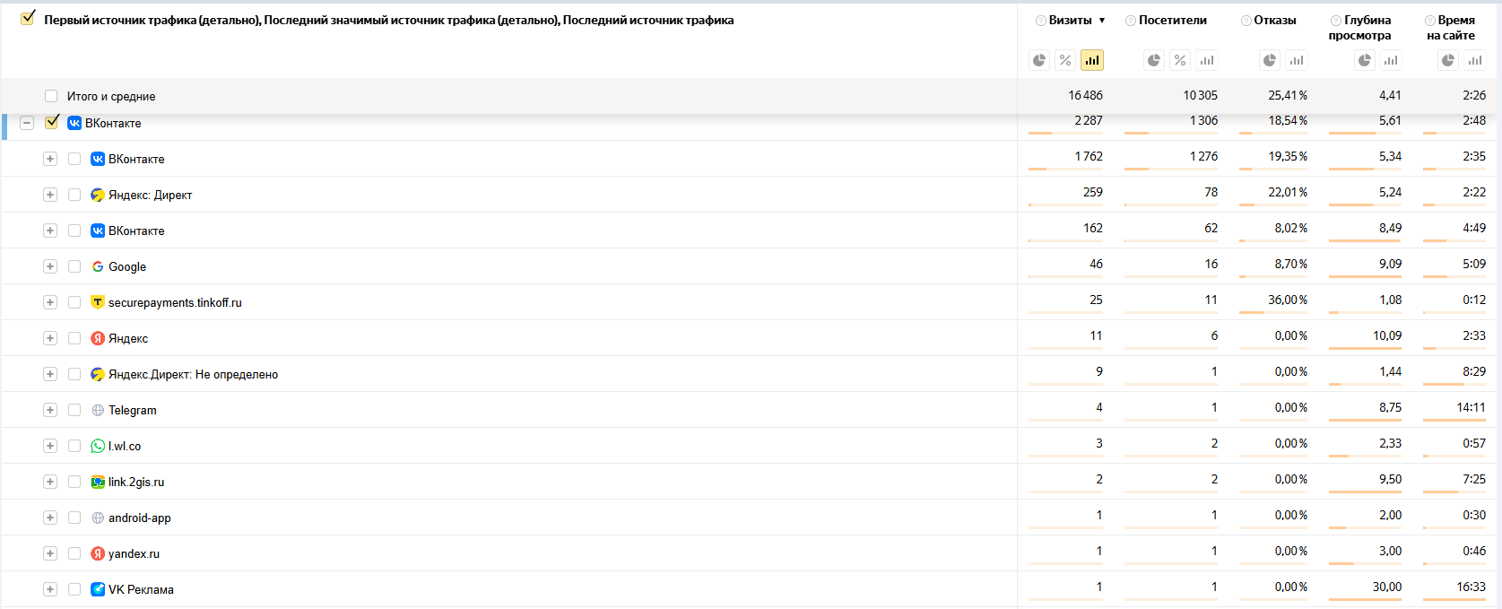Show pie chart for Визиты column
1502x609 pixels.
[1039, 60]
